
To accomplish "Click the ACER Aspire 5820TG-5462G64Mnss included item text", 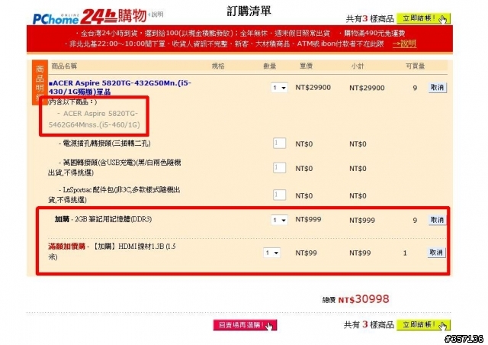I will pyautogui.click(x=94, y=119).
